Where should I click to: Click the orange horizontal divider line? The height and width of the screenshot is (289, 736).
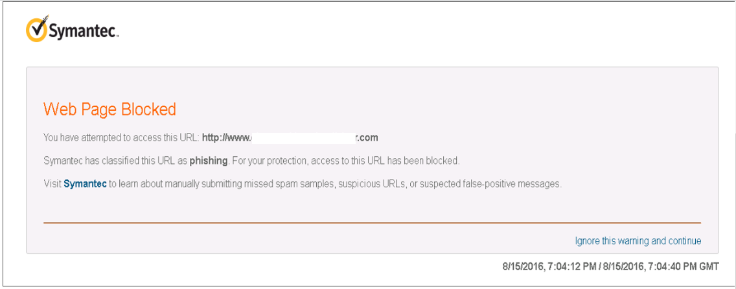pos(372,222)
